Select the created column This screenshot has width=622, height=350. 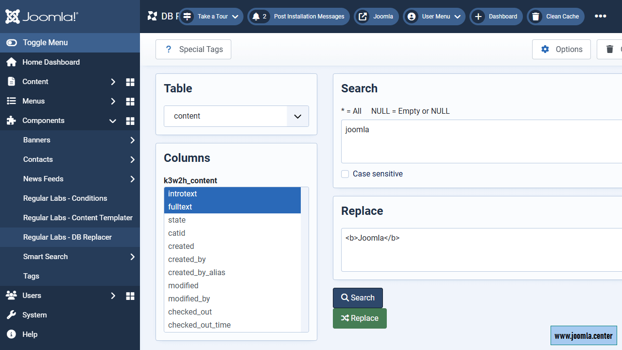[232, 246]
